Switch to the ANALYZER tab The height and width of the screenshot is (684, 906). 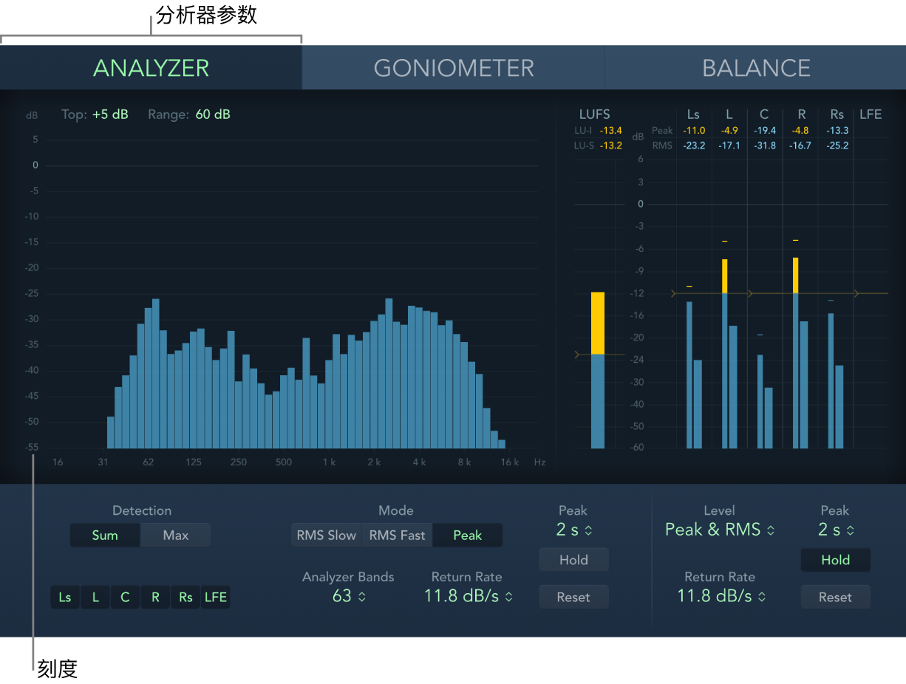click(x=151, y=68)
